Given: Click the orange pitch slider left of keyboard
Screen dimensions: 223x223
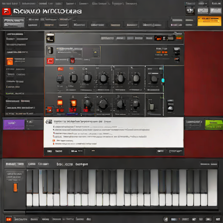Looking at the screenshot, I should tap(15, 187).
